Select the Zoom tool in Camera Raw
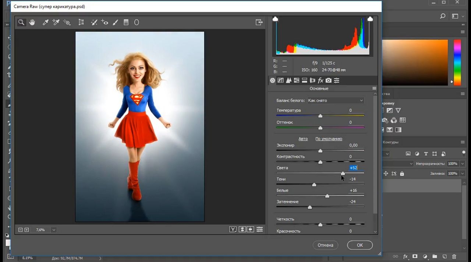Viewport: 471px width, 262px height. click(x=21, y=22)
